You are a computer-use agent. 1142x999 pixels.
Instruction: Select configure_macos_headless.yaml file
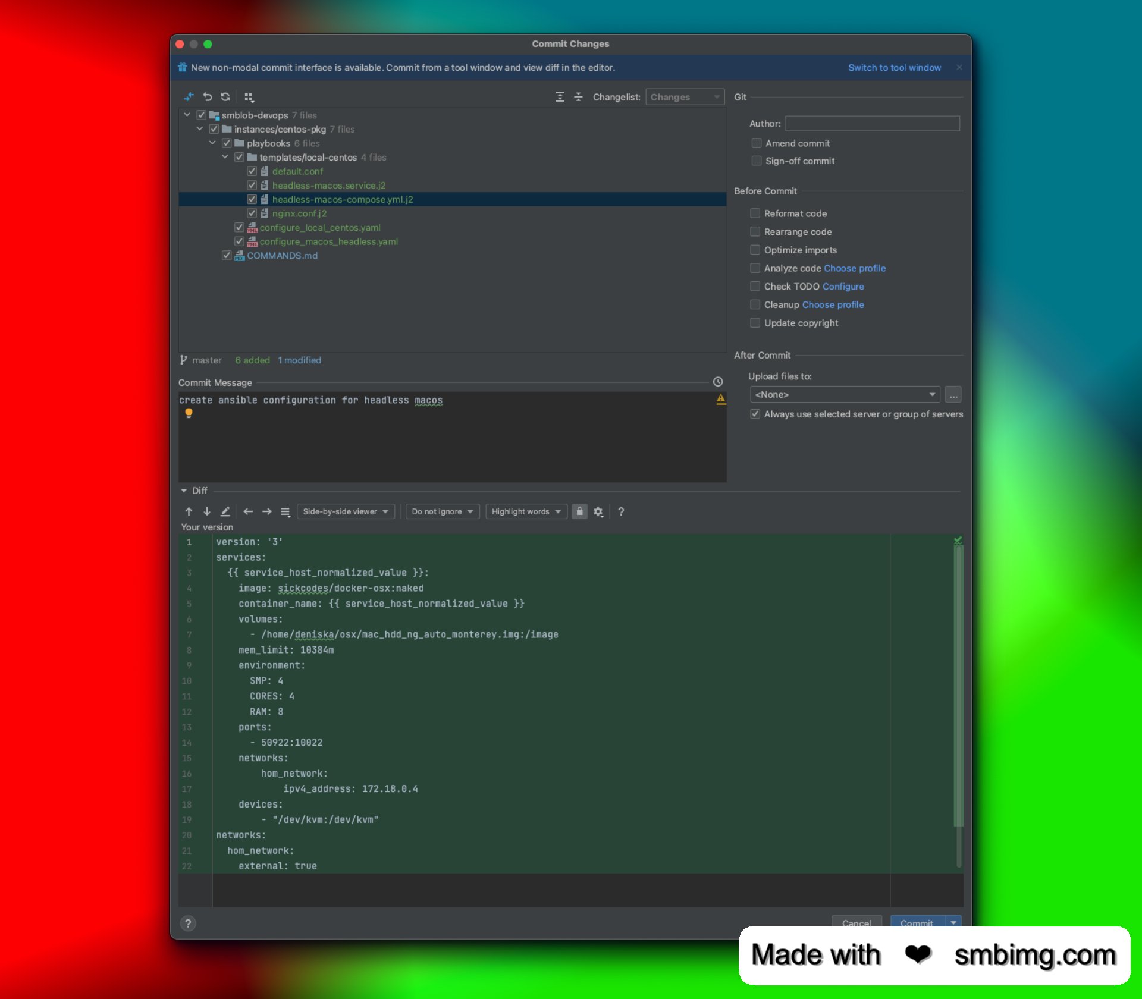[329, 241]
